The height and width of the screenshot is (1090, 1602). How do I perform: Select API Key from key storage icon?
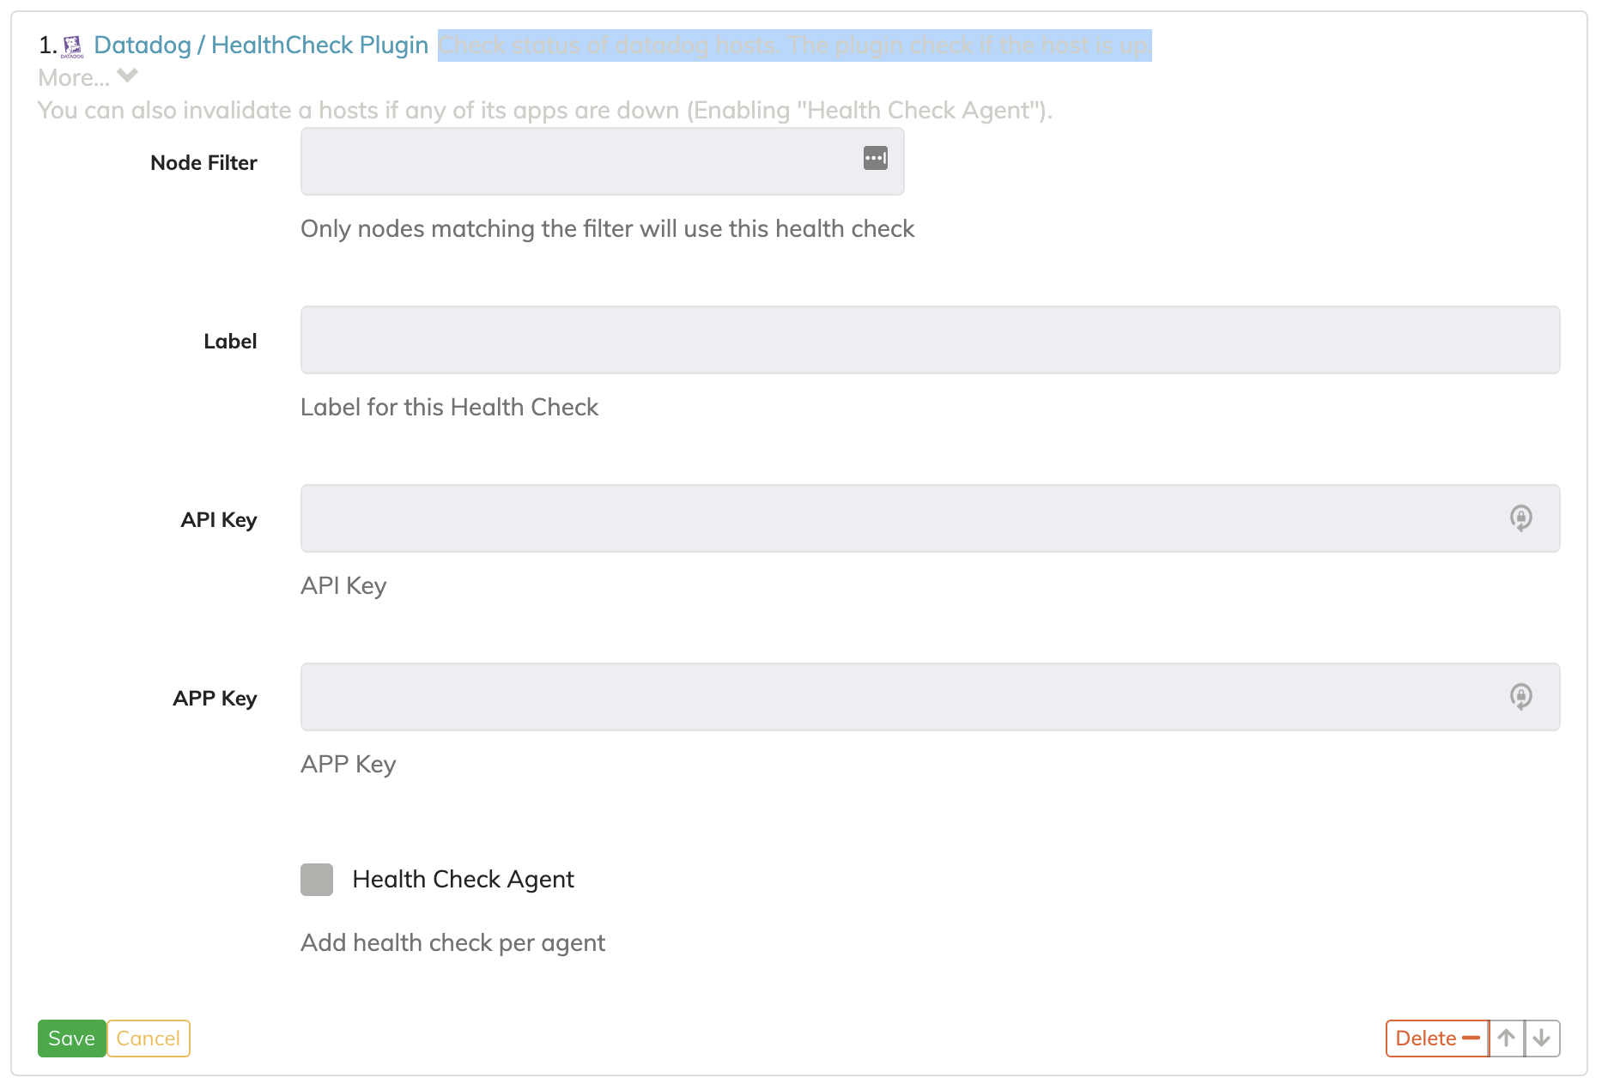(x=1520, y=518)
